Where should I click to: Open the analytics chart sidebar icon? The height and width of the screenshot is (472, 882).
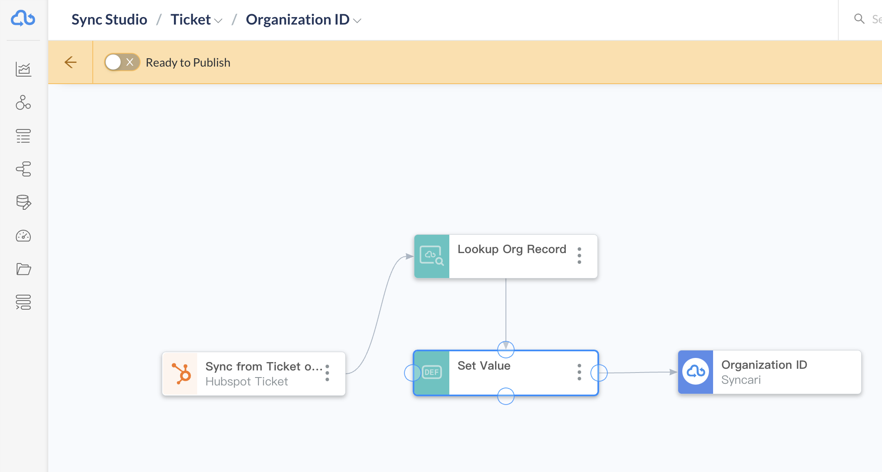click(x=23, y=69)
